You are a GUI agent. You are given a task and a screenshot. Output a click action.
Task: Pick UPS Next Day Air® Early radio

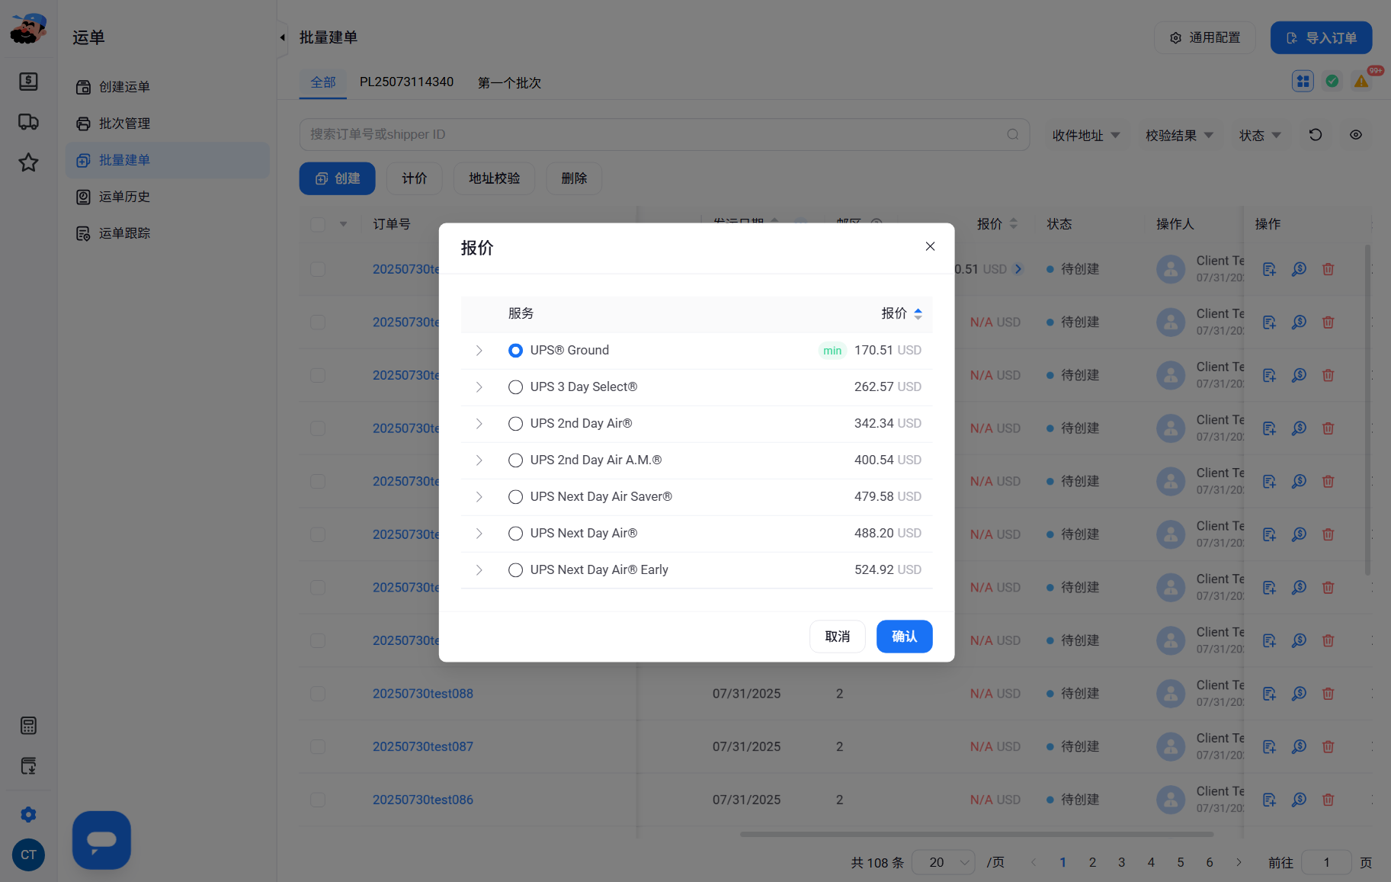coord(515,570)
